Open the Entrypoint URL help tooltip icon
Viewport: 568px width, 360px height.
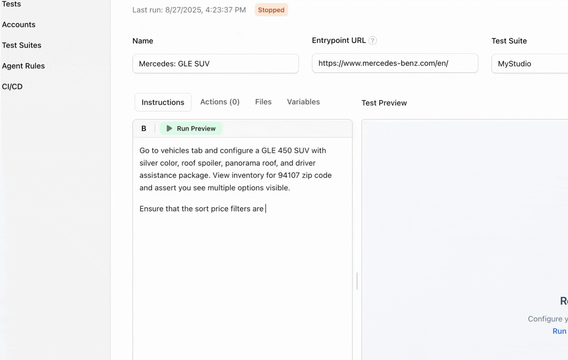(372, 41)
